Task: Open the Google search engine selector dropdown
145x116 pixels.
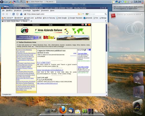Action: click(x=87, y=14)
